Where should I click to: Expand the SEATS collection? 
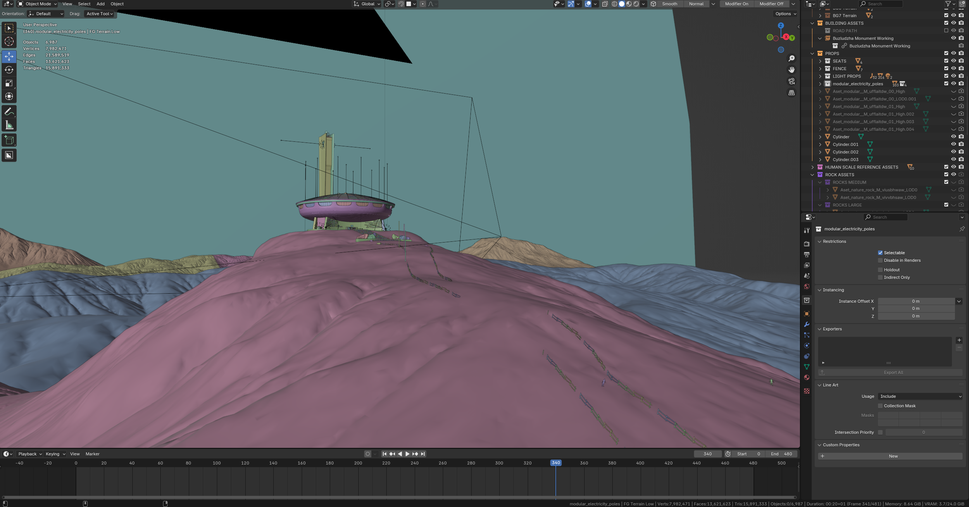(820, 61)
